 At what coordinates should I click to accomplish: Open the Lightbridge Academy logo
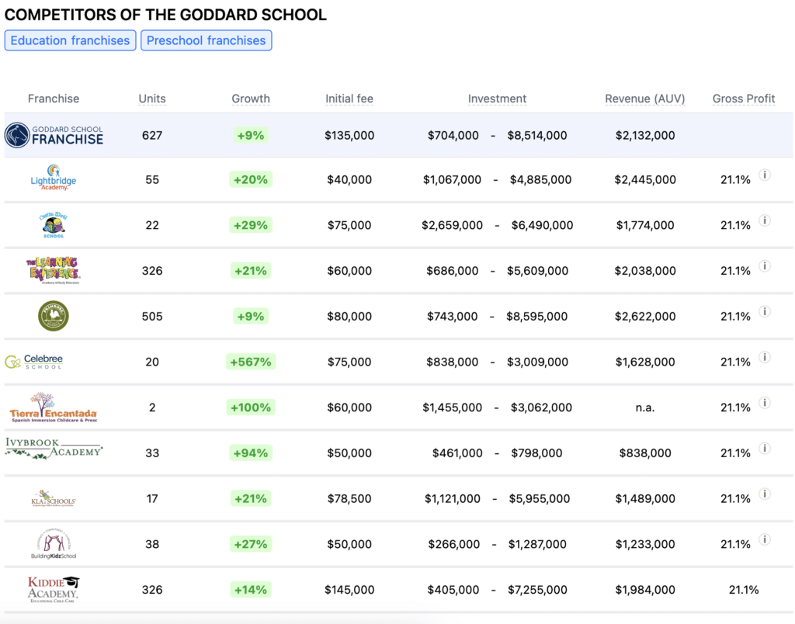[x=54, y=178]
